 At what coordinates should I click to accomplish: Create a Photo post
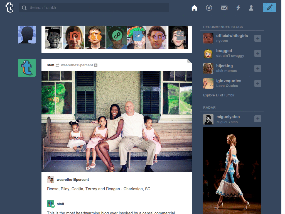75,38
